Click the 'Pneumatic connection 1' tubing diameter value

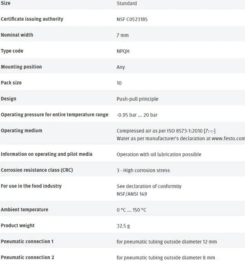[167, 242]
